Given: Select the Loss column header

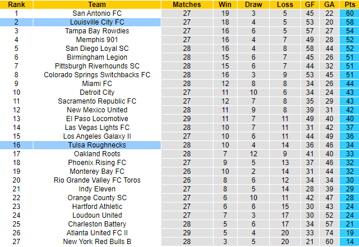Looking at the screenshot, I should point(284,4).
